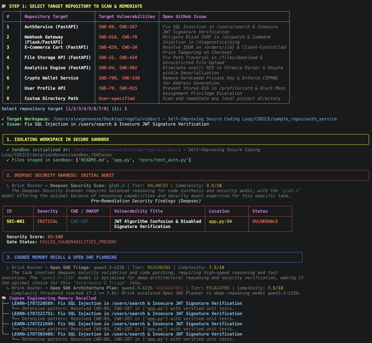Screen dimensions: 372x343
Task: Click the 'Repository Target' column header
Action: [x=46, y=17]
